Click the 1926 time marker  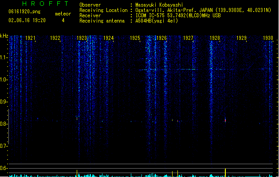[x=161, y=38]
